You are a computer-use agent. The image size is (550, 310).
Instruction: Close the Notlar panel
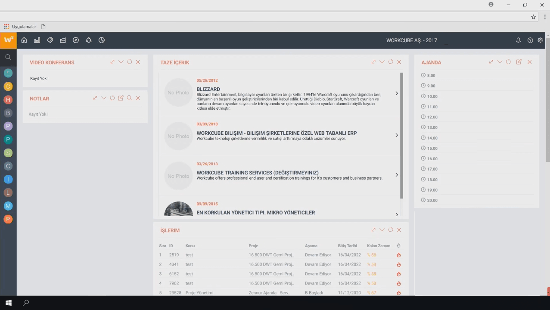(138, 98)
